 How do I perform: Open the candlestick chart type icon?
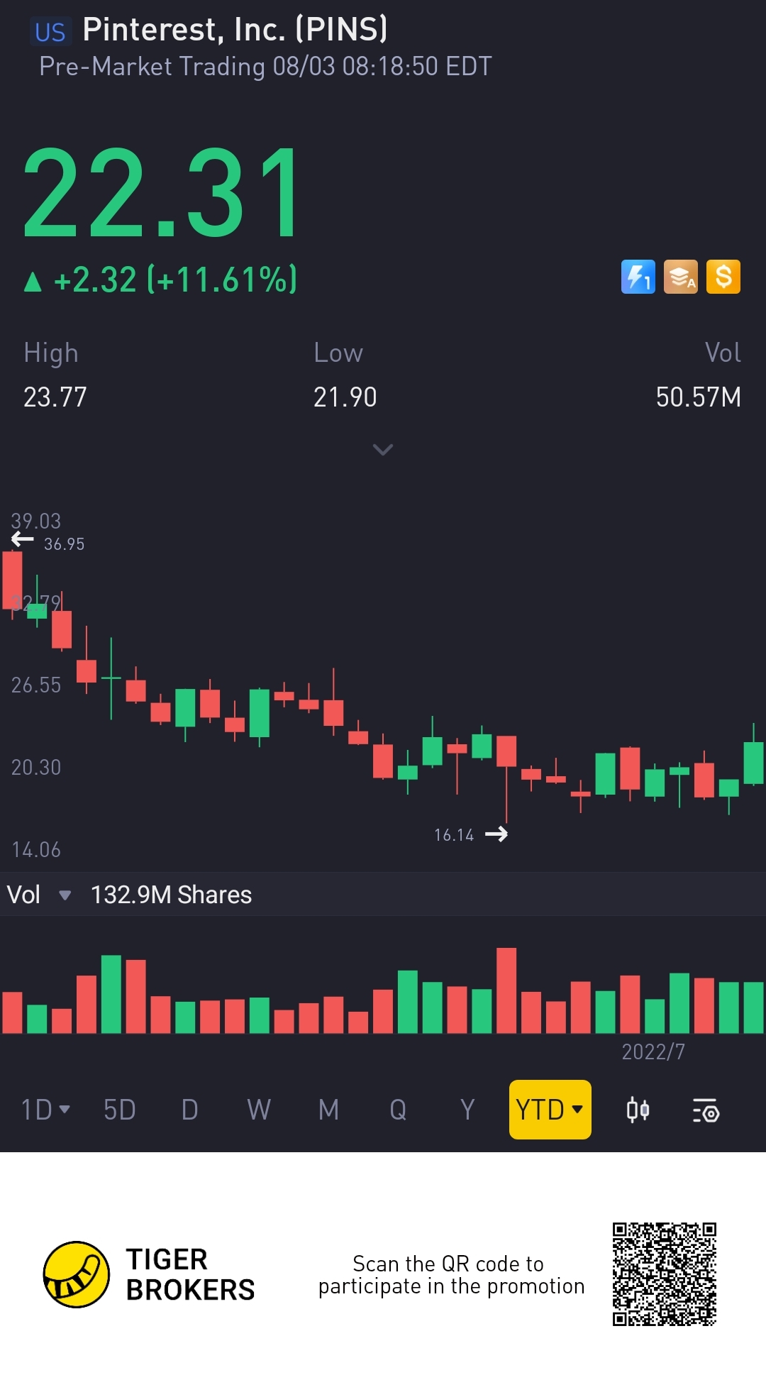638,1110
